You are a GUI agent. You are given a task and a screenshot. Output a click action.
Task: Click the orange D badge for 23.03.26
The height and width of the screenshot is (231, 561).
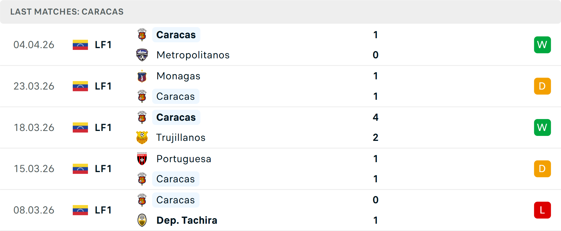click(542, 86)
